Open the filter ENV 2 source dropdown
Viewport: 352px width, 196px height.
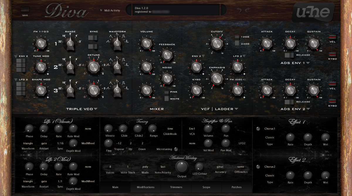[203, 56]
